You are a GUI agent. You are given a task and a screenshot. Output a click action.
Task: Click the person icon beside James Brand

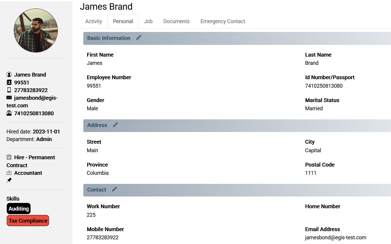click(9, 74)
